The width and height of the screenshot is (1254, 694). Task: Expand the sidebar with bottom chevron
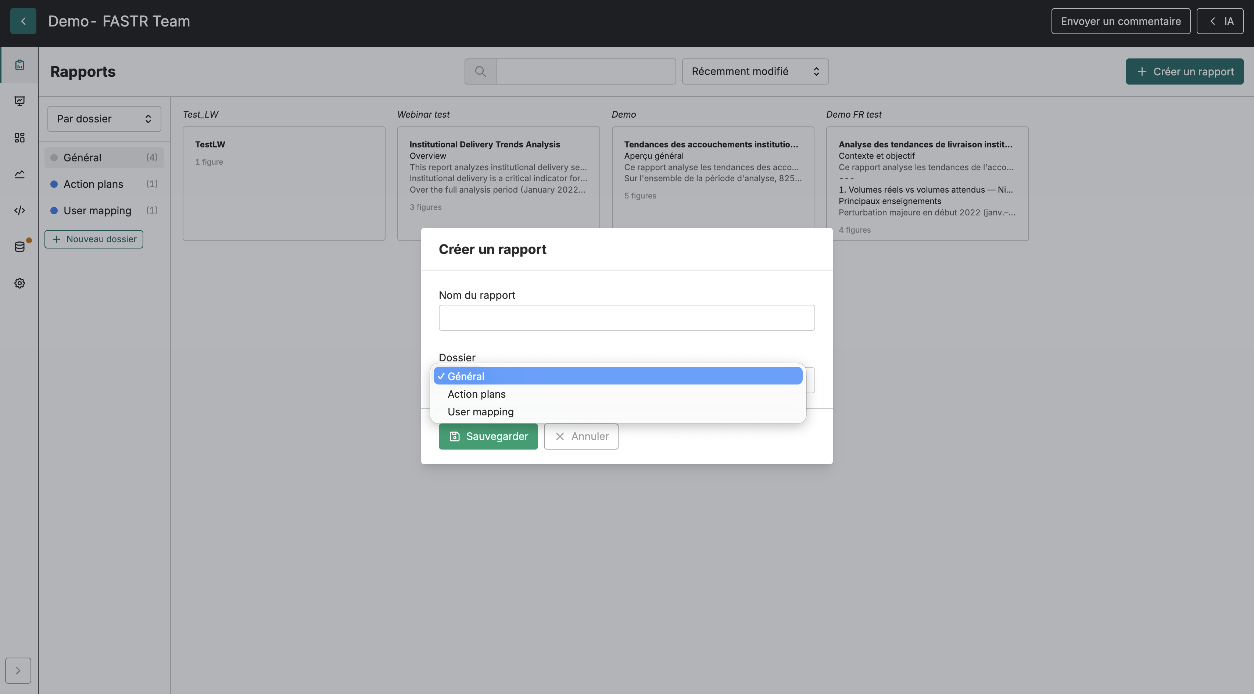coord(18,670)
